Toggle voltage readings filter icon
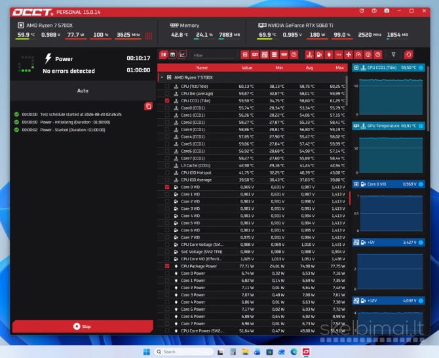The width and height of the screenshot is (439, 358). click(319, 54)
